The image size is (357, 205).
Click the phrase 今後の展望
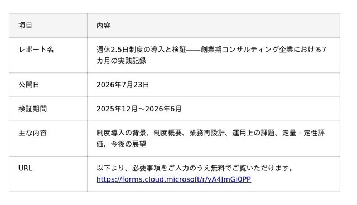(128, 144)
